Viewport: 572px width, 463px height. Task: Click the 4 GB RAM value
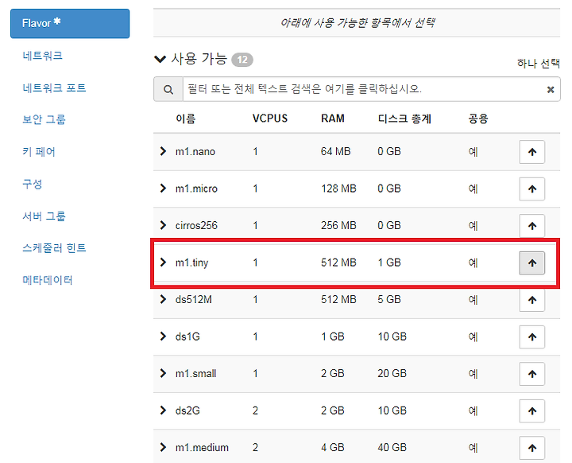[x=333, y=448]
